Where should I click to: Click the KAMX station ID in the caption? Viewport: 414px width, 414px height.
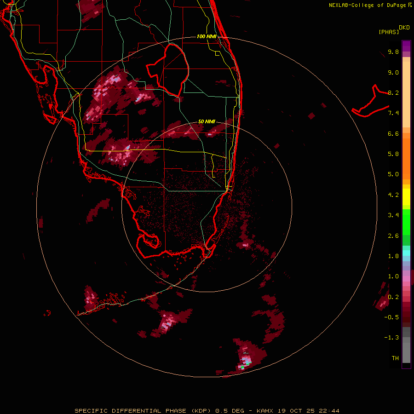[264, 411]
